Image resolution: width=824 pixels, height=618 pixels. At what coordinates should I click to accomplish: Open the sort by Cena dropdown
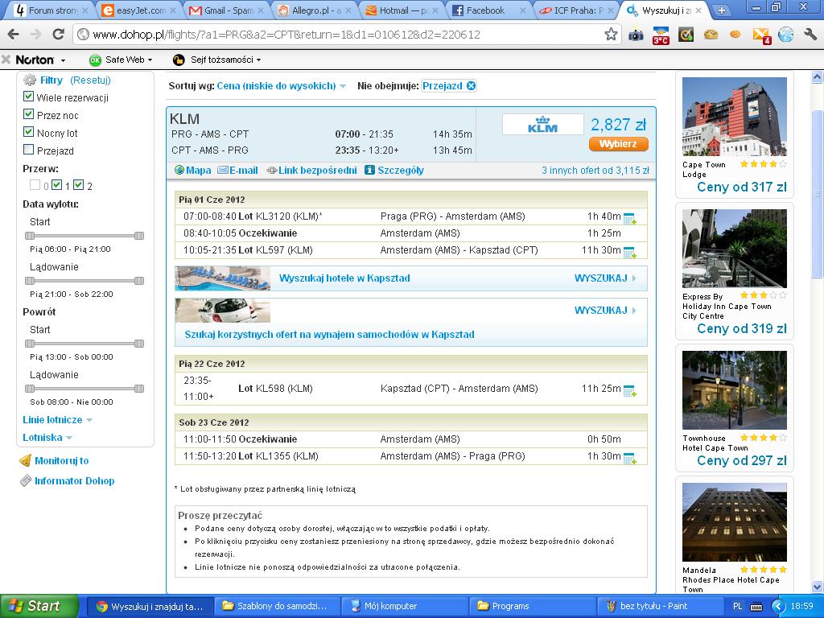[281, 85]
